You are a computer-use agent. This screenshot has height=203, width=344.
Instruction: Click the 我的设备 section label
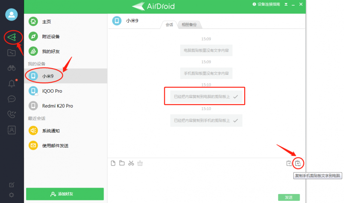[37, 64]
